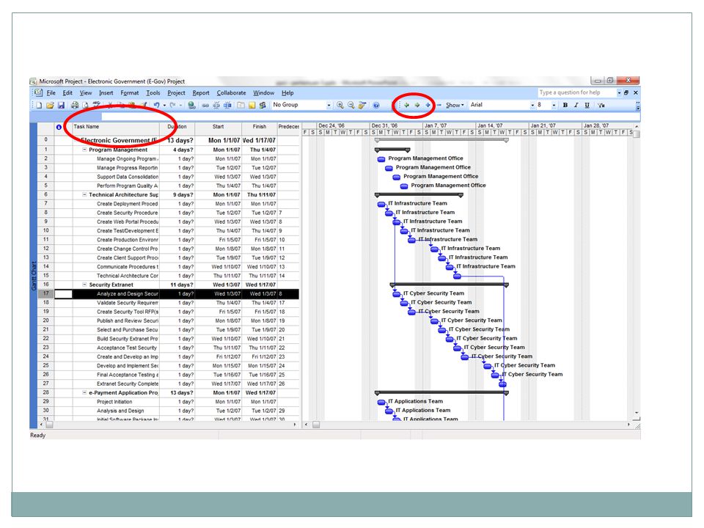Screen dimensions: 704x528
Task: Hide subtasks with minus icon
Action: [x=439, y=105]
